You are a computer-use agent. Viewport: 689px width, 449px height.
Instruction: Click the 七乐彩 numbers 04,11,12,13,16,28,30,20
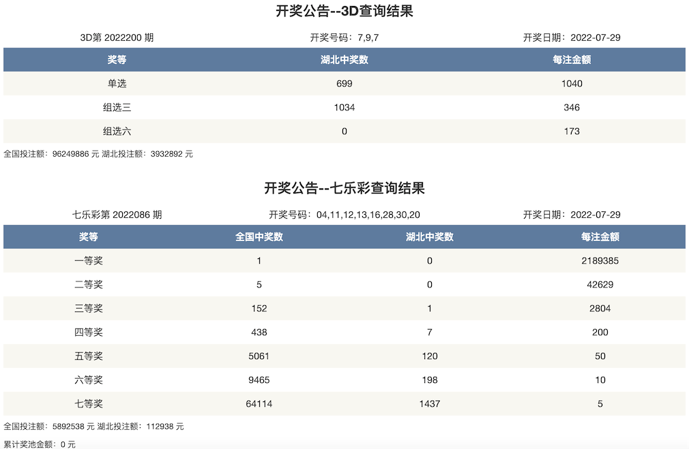368,215
